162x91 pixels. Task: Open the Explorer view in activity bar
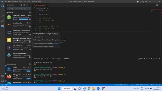click(3, 6)
